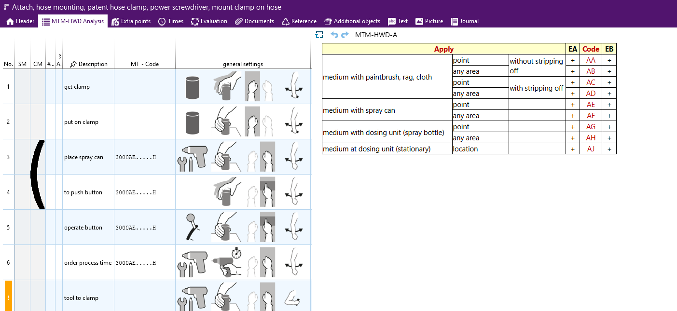Click the frame icon left of undo
This screenshot has height=311, width=677.
pyautogui.click(x=318, y=35)
